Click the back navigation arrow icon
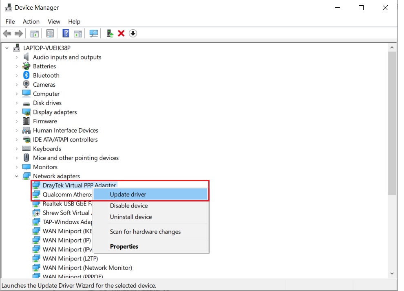Viewport: 404px width, 291px height. tap(7, 33)
